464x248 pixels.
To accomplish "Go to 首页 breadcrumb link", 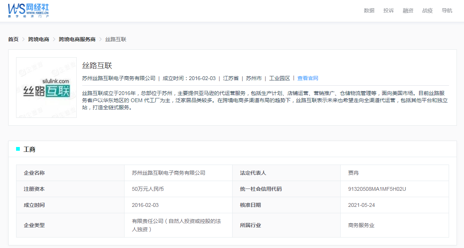I will pos(13,39).
